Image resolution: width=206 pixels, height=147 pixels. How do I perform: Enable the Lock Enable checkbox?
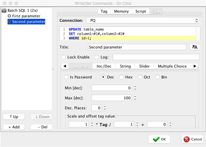(x=64, y=57)
